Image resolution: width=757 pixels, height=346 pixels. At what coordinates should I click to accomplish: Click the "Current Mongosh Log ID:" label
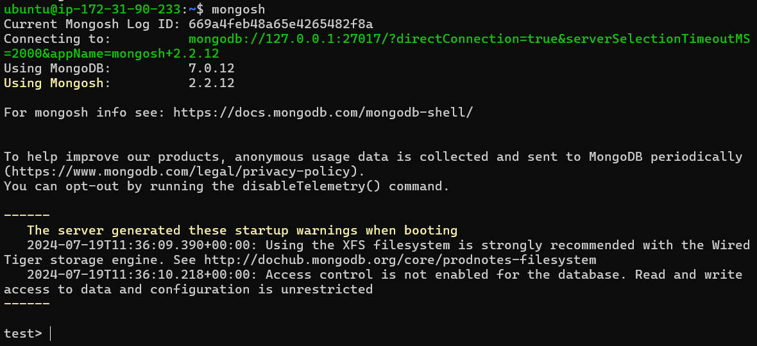point(92,24)
